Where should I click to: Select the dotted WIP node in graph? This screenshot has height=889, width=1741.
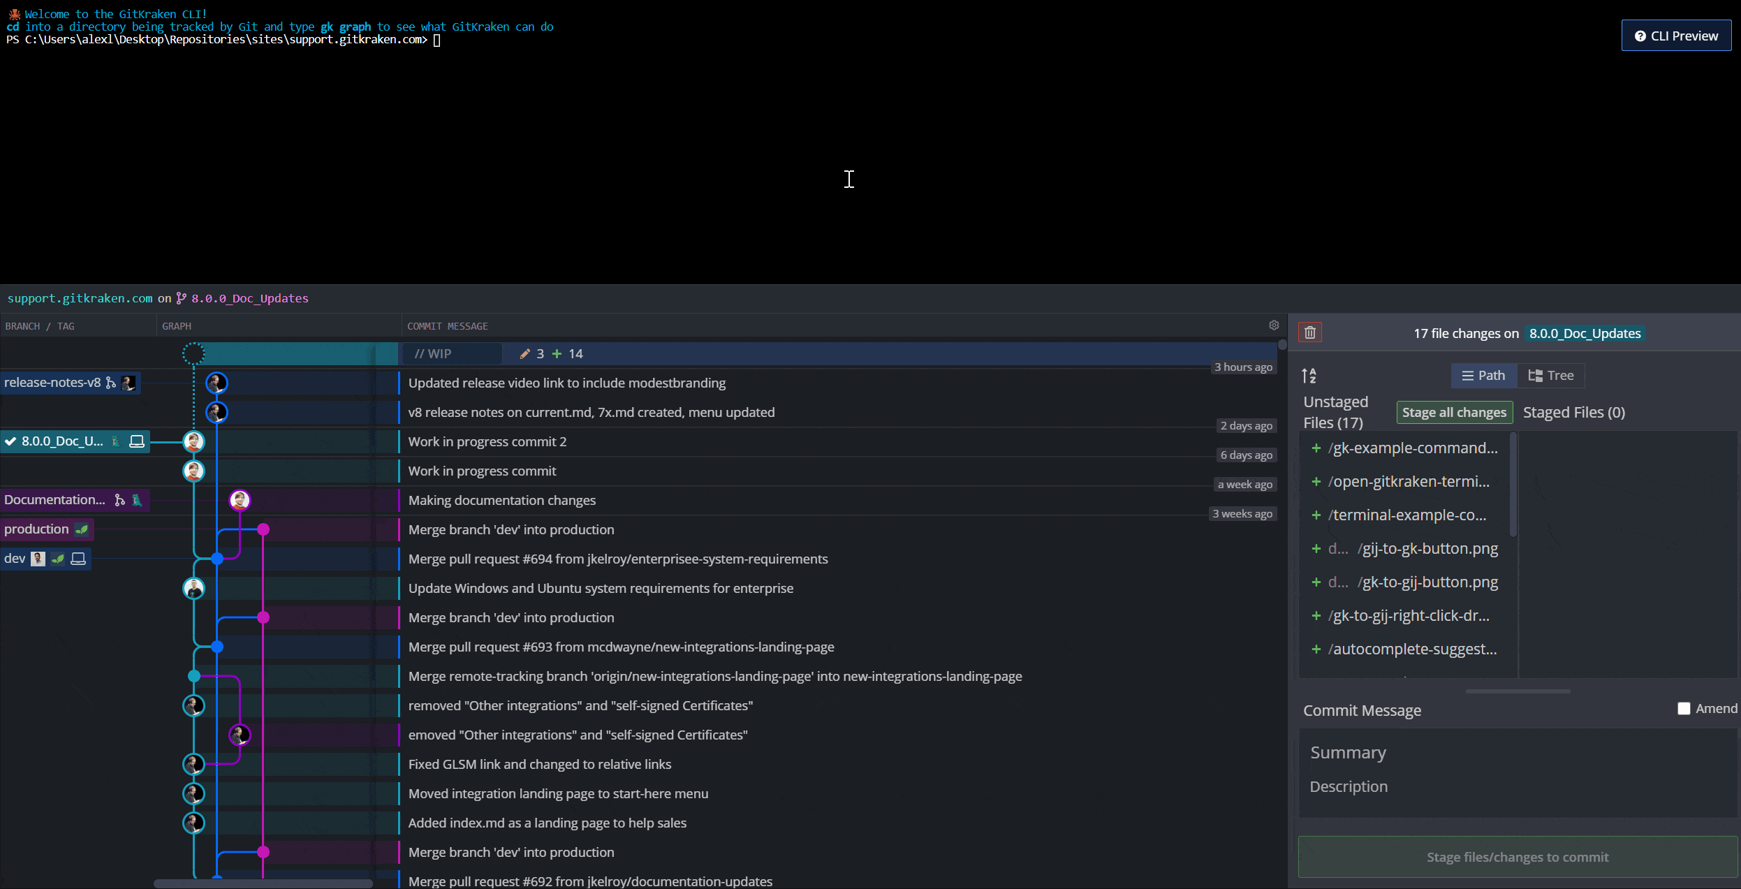pyautogui.click(x=193, y=353)
